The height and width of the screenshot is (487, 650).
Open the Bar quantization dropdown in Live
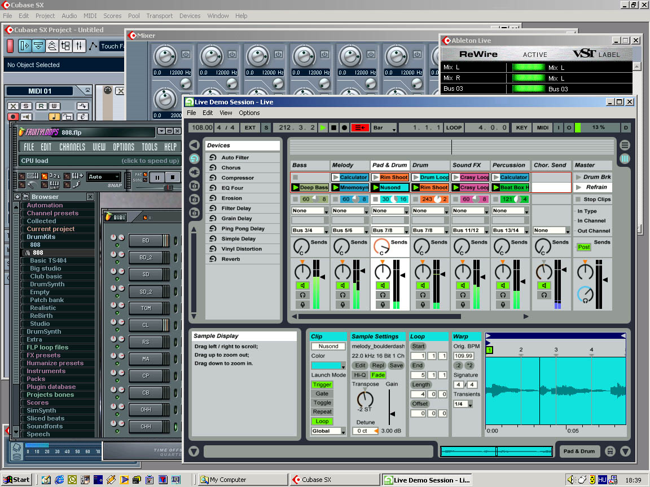(x=384, y=127)
